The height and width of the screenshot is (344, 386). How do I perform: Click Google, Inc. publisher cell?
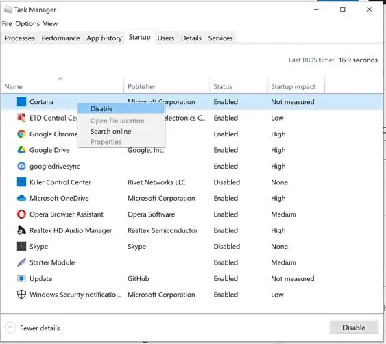(x=146, y=150)
